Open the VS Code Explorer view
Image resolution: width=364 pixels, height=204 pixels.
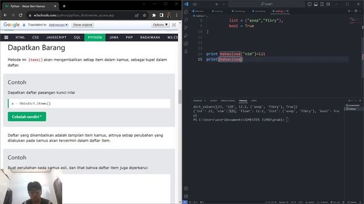point(186,12)
